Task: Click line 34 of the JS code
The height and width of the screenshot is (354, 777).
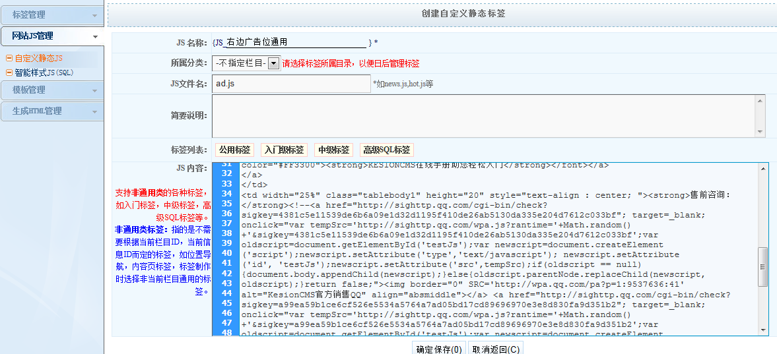Action: pyautogui.click(x=486, y=195)
